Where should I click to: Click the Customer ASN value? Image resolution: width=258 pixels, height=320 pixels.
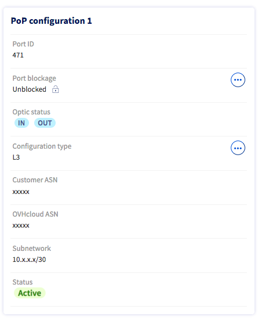[x=21, y=192]
